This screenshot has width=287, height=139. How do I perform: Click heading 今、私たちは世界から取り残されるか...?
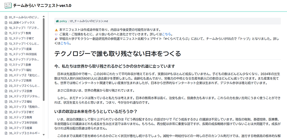[115, 66]
